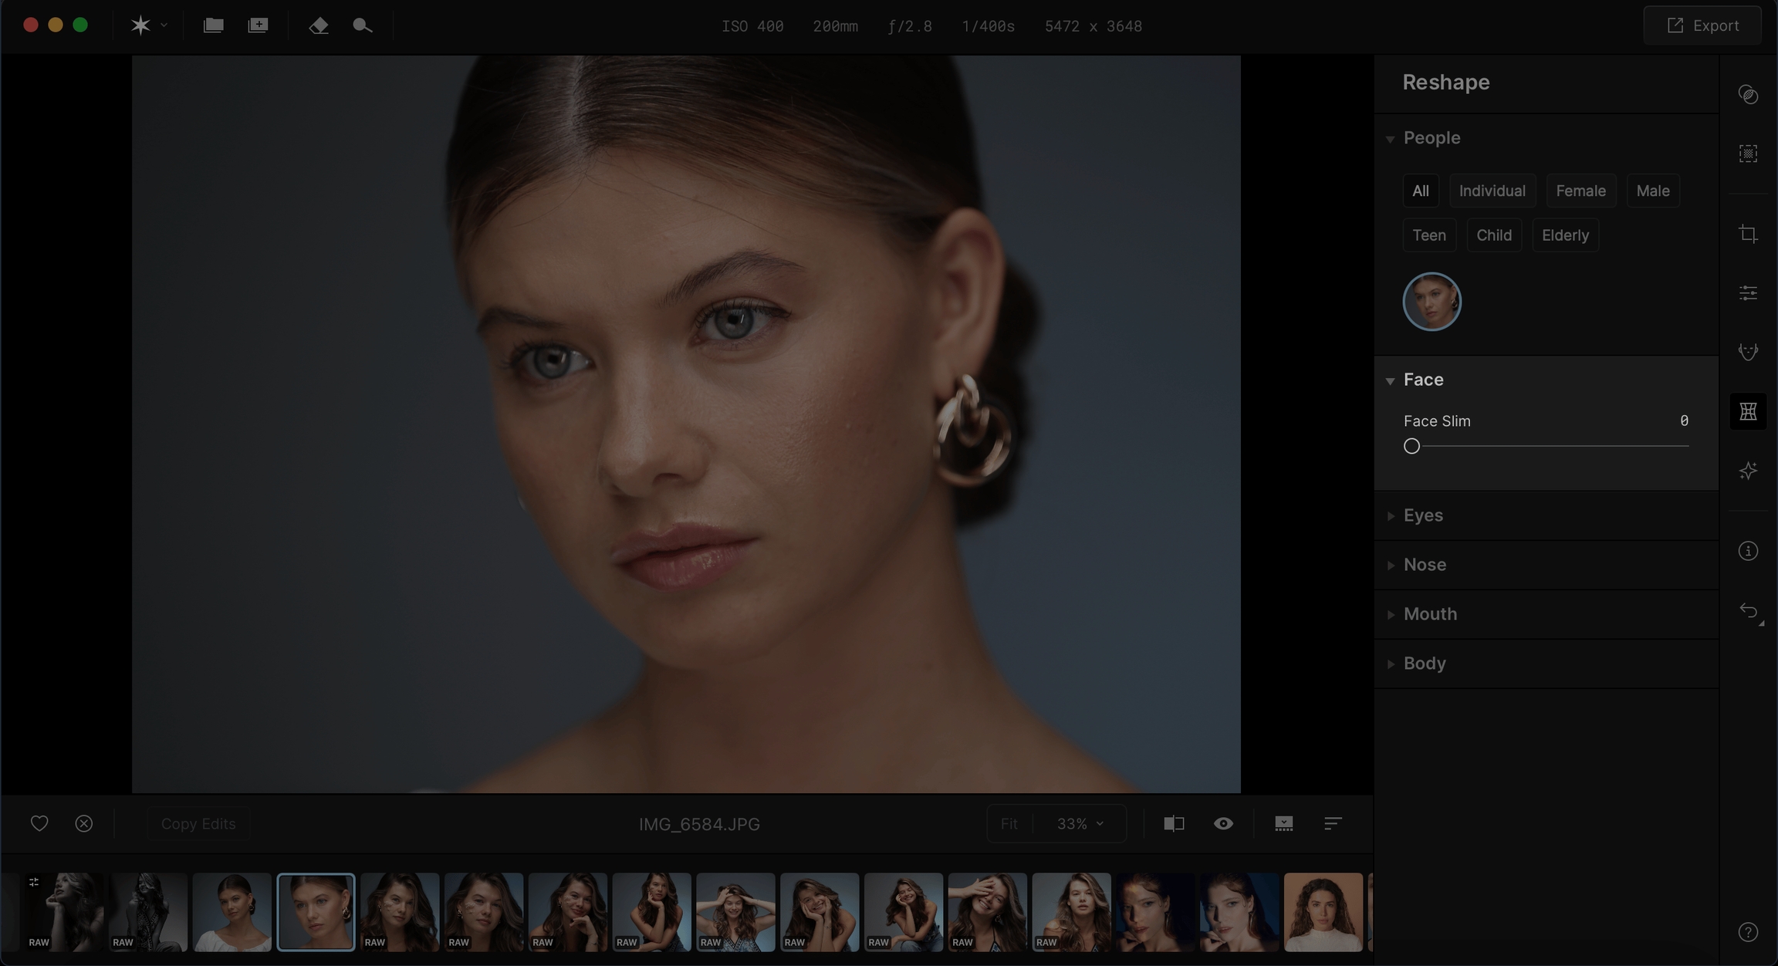Open the adjustments sliders panel icon
The image size is (1778, 966).
(x=1748, y=292)
